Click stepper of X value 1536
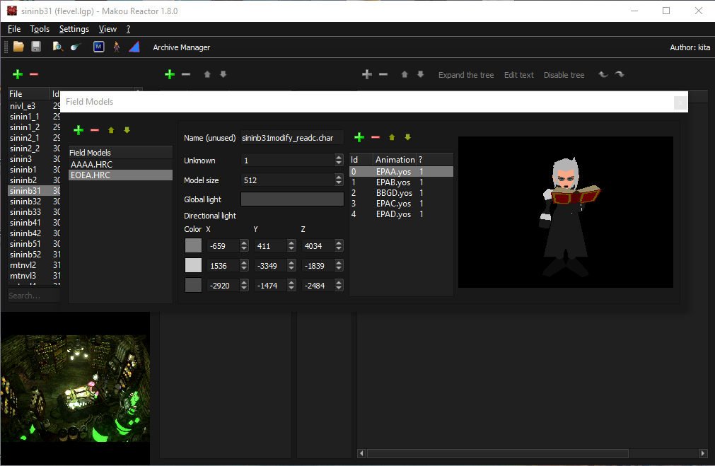The height and width of the screenshot is (466, 715). point(244,265)
